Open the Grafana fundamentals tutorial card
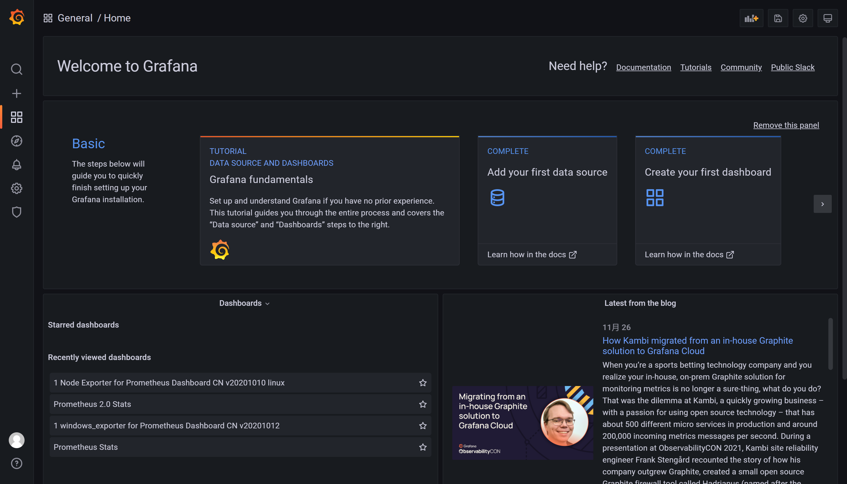The height and width of the screenshot is (484, 847). (330, 200)
